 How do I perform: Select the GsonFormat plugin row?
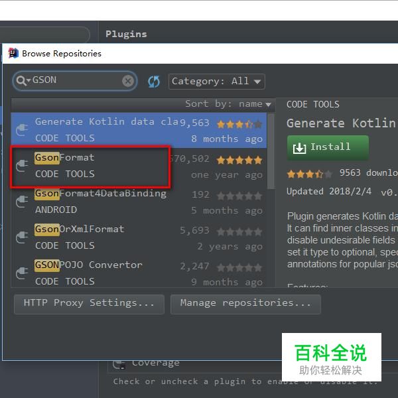tap(139, 166)
